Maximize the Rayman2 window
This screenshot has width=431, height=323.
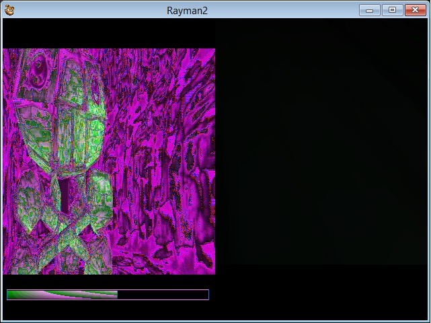[x=392, y=10]
